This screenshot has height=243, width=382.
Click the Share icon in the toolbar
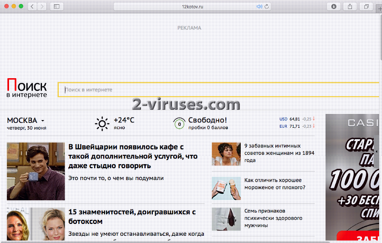350,6
